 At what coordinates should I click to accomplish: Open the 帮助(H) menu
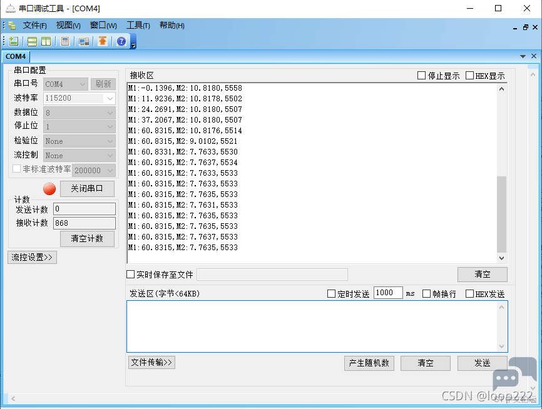click(171, 26)
